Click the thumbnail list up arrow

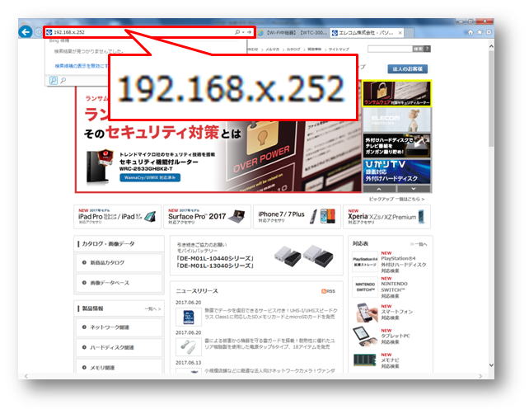[379, 189]
